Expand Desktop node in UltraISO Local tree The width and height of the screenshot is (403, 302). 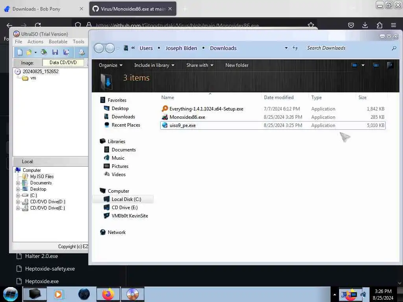[x=18, y=189]
